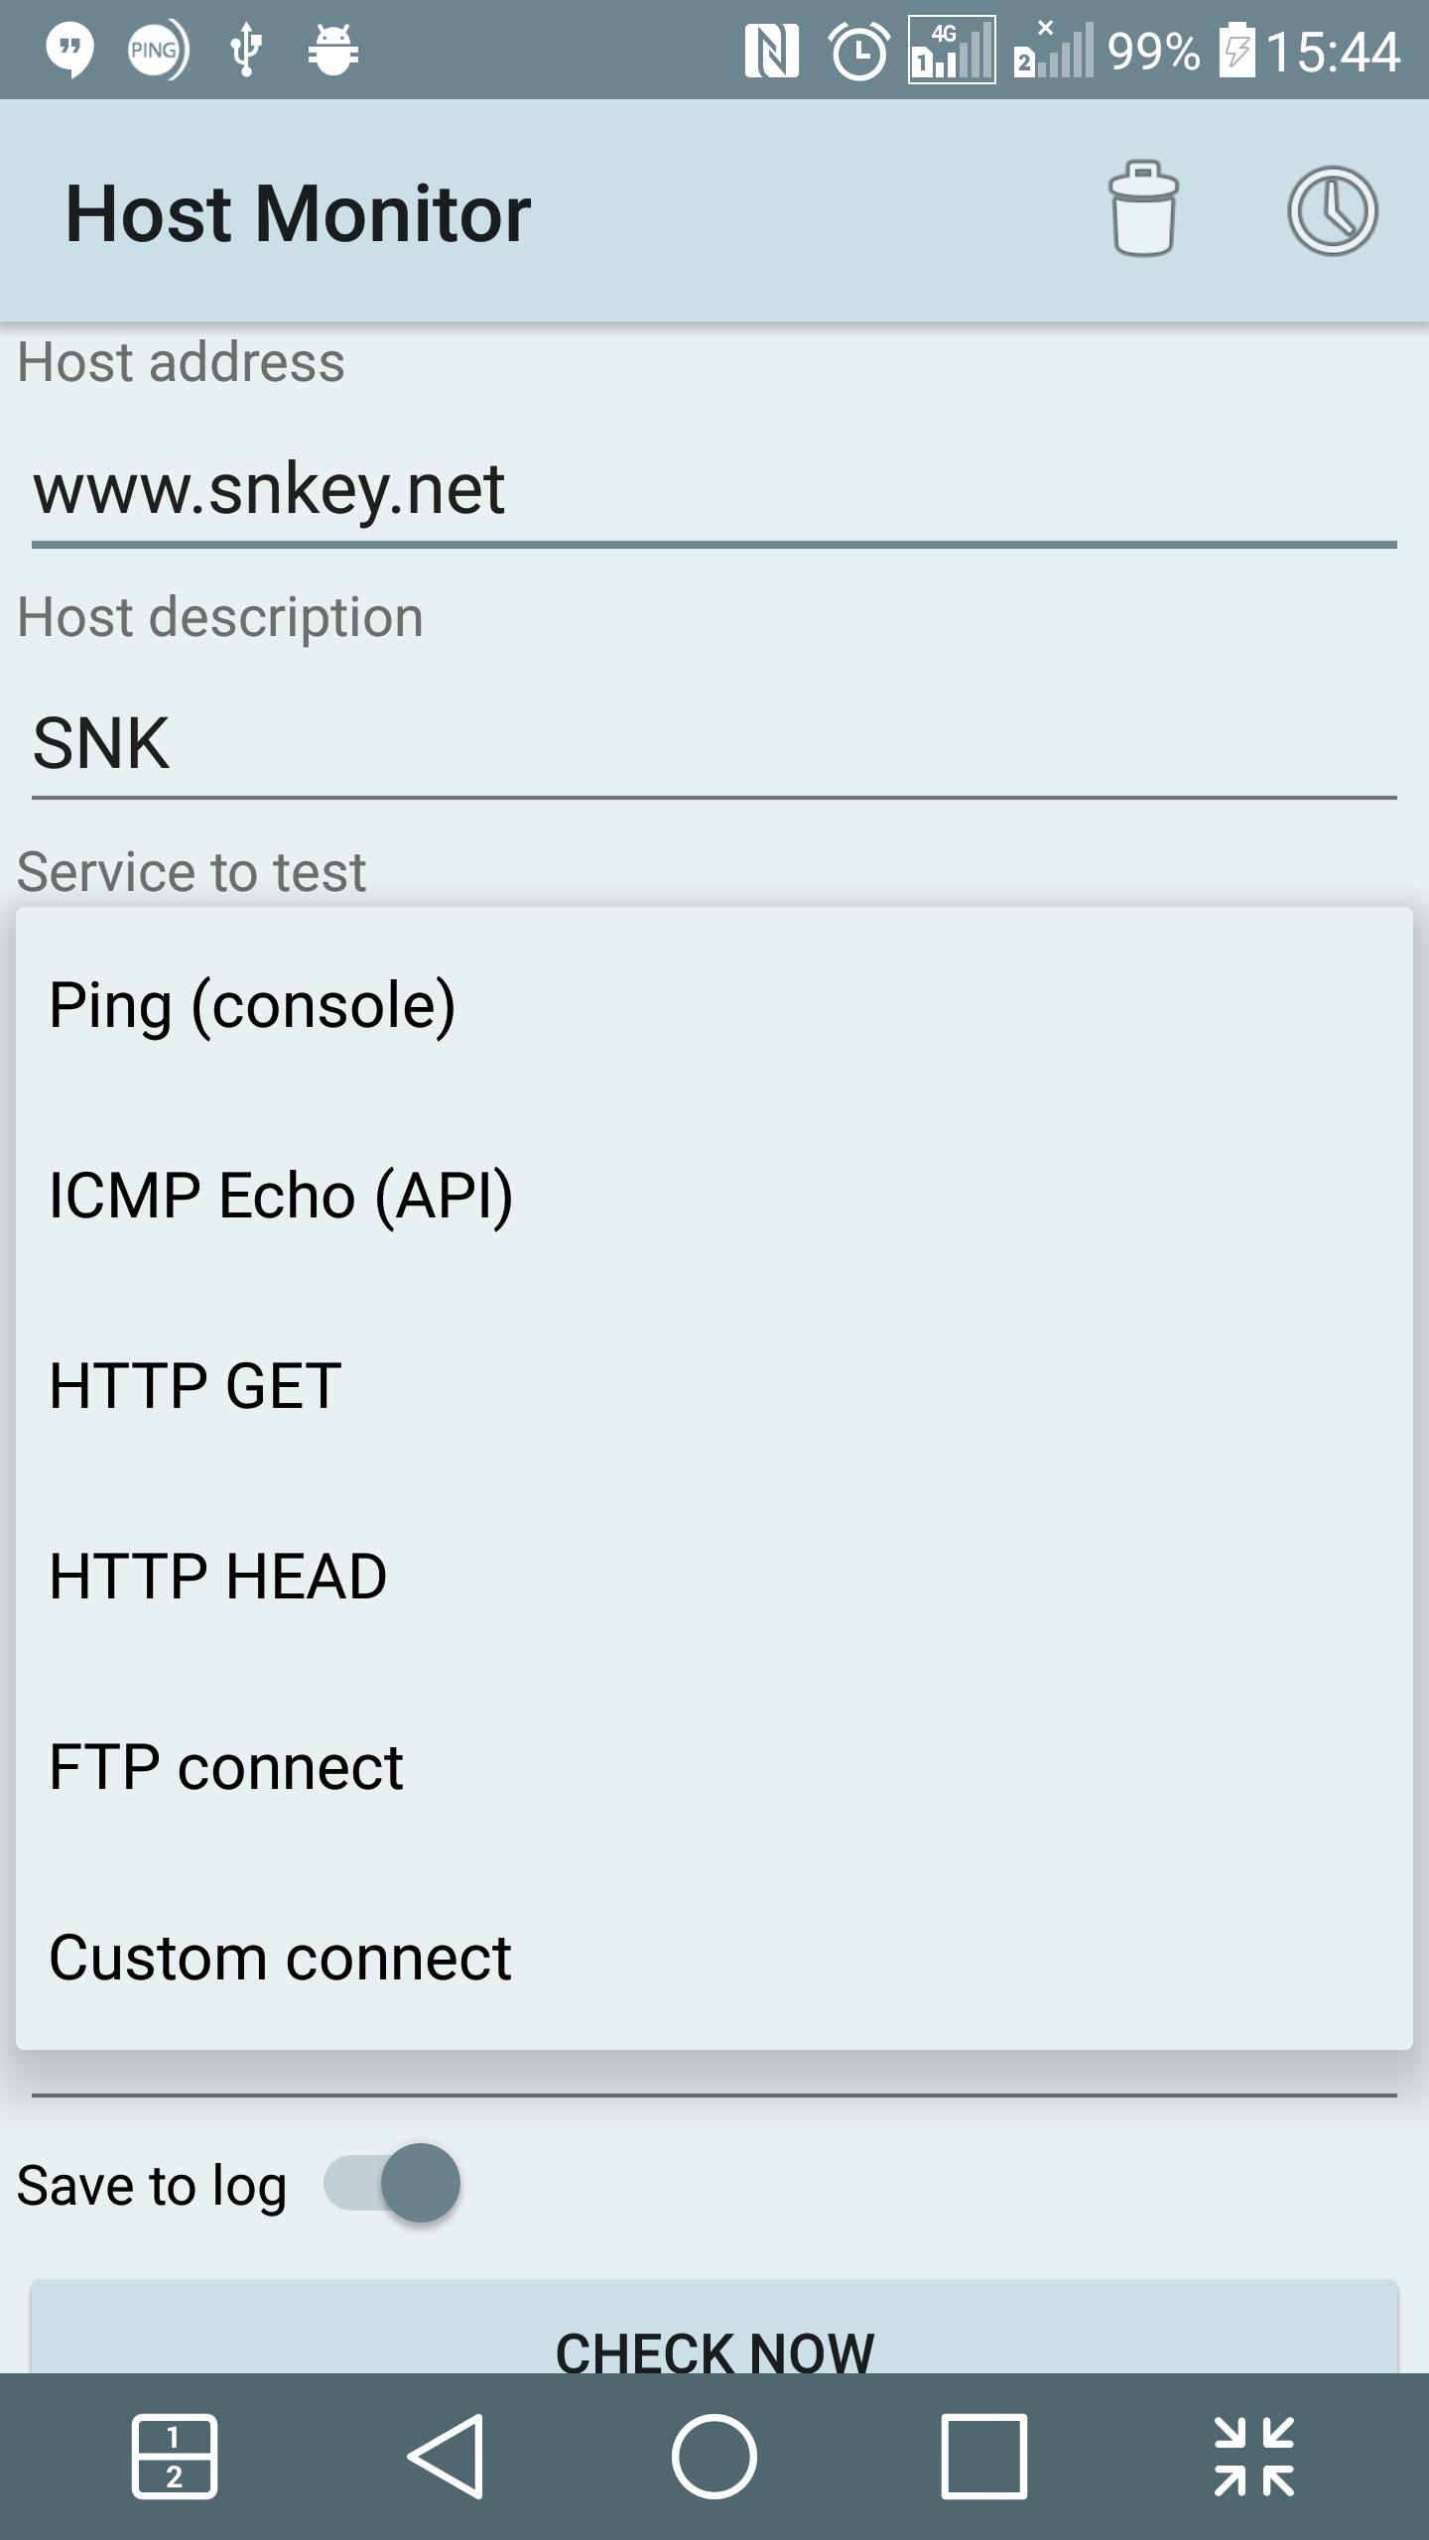Image resolution: width=1429 pixels, height=2540 pixels.
Task: Tap the Save to log slider control
Action: tap(394, 2181)
